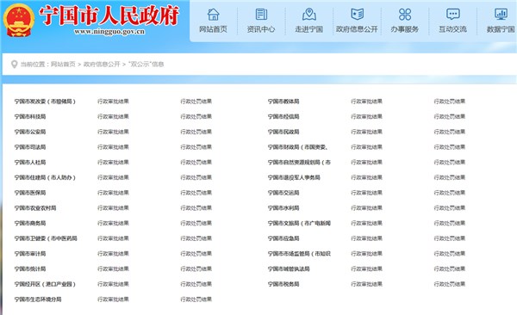Image resolution: width=517 pixels, height=315 pixels.
Task: Go to 政府信息公开 in the breadcrumb
Action: [102, 65]
